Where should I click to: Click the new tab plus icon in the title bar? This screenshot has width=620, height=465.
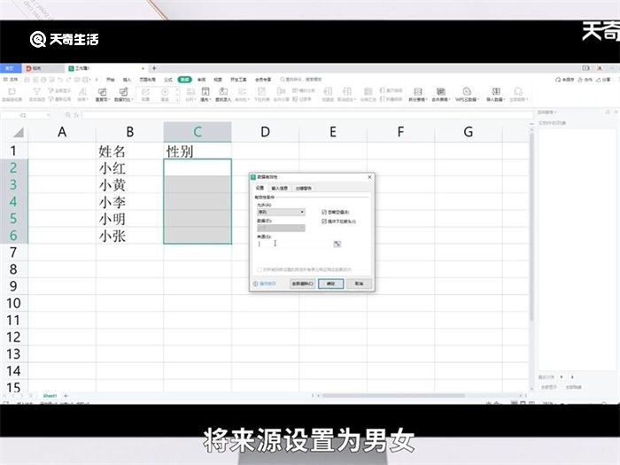coord(154,68)
